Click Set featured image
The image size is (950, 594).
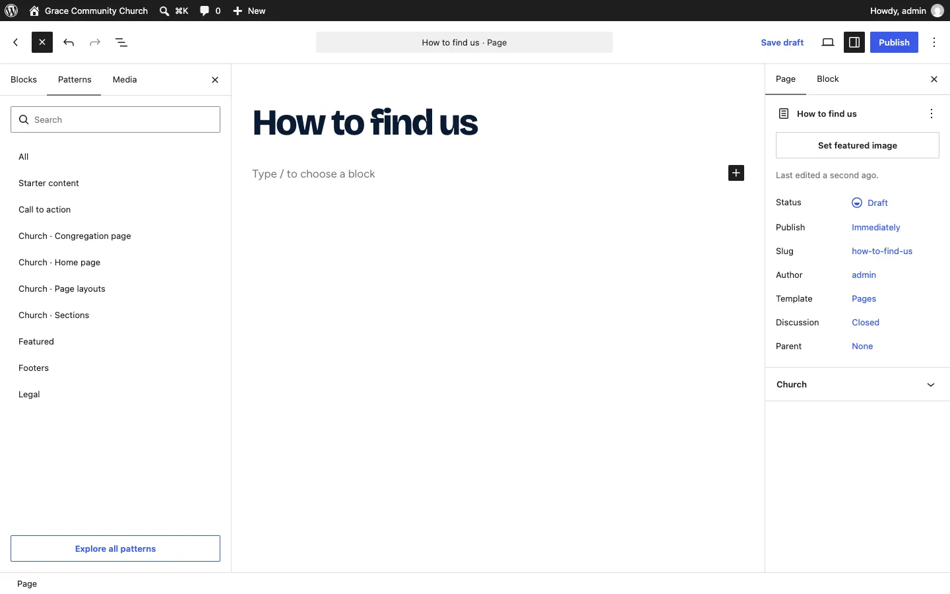(x=858, y=145)
